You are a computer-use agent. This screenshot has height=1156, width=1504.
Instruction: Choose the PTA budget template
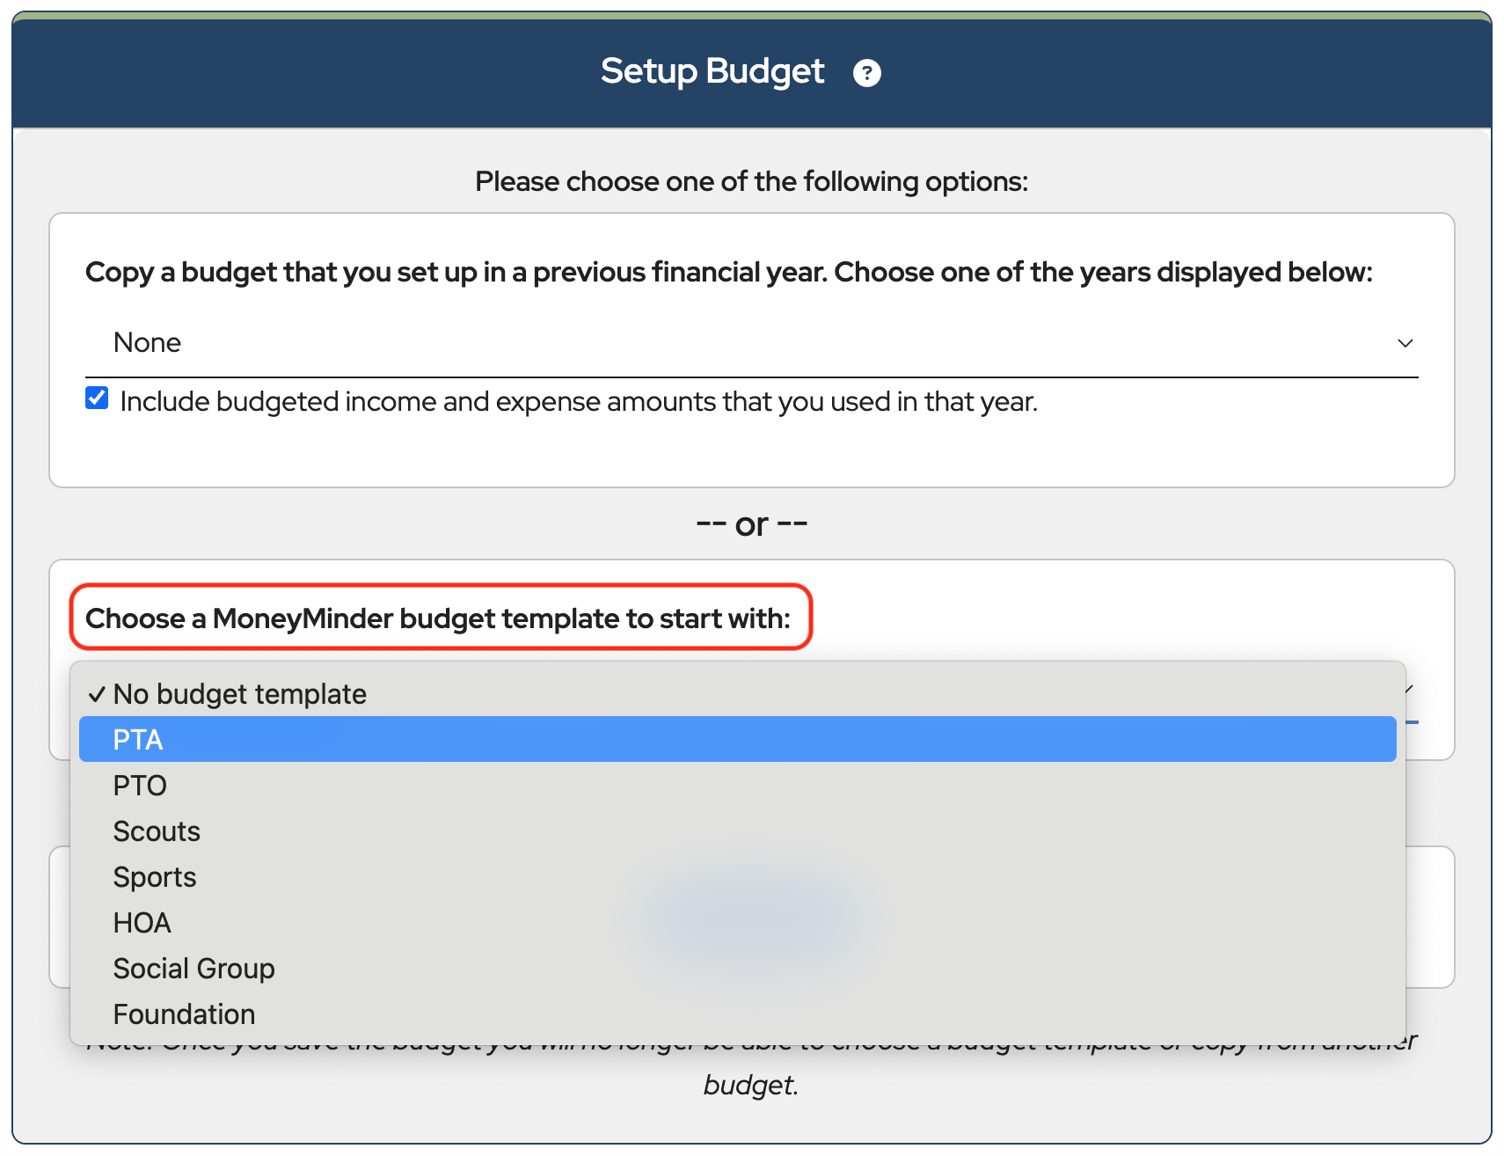(138, 740)
